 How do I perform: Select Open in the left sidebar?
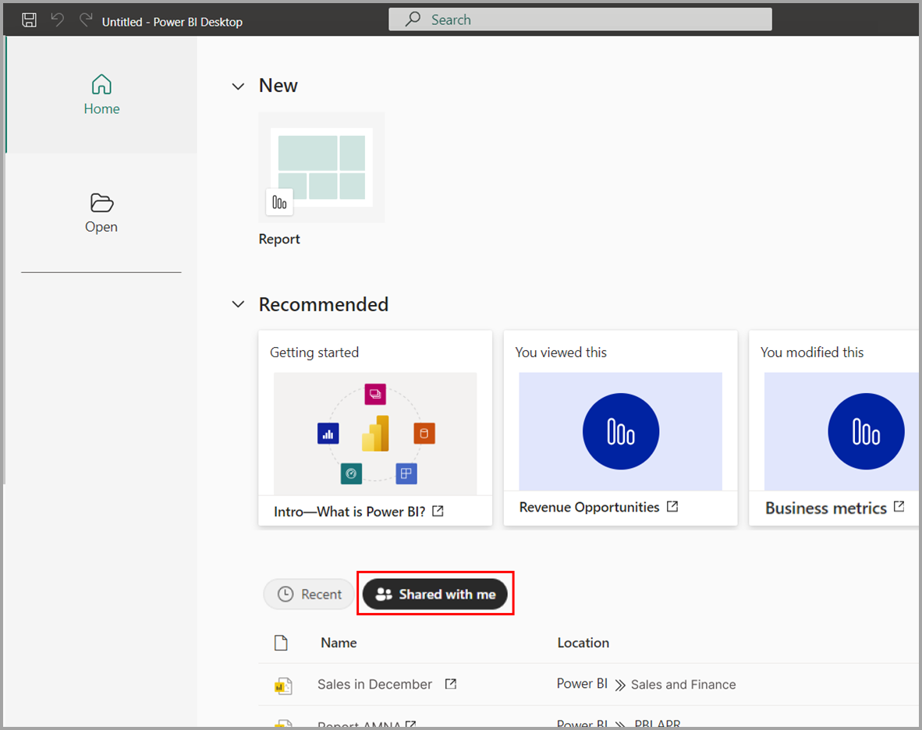(x=101, y=213)
